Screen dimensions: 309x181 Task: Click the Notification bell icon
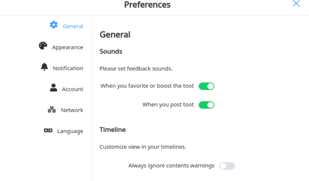coord(44,67)
